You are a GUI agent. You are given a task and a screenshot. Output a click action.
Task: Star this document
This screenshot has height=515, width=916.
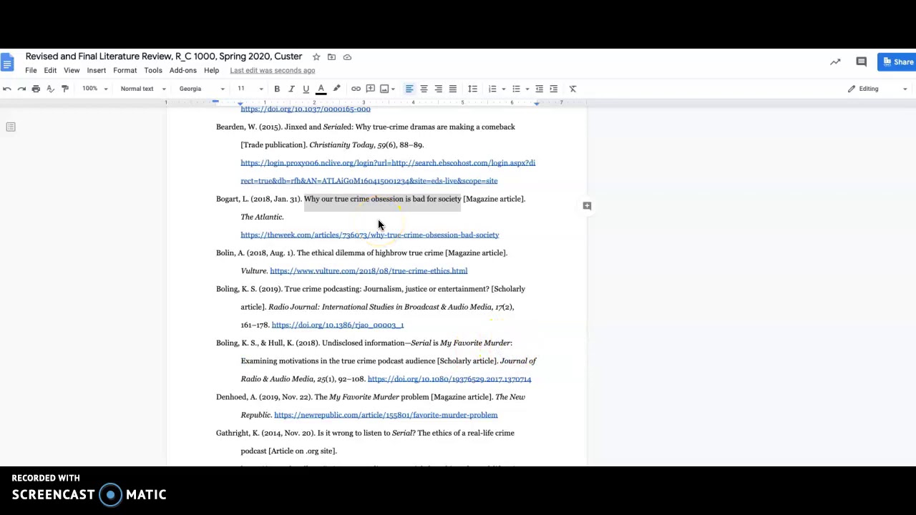(316, 57)
